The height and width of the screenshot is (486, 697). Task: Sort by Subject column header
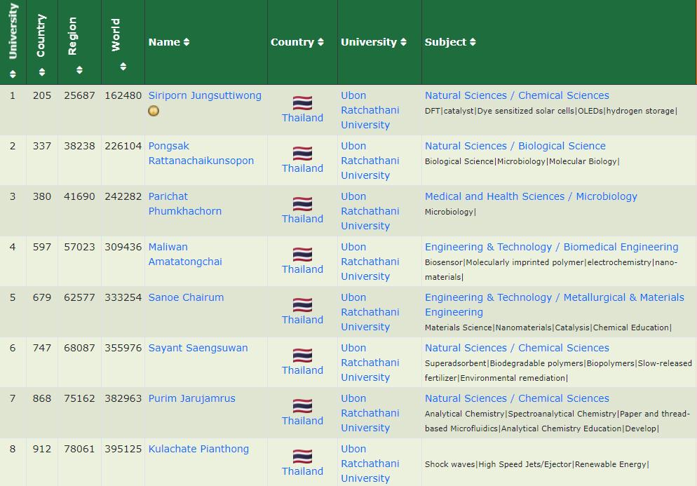[x=450, y=42]
